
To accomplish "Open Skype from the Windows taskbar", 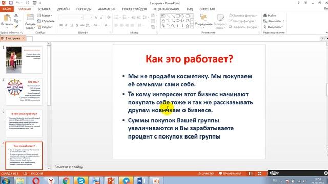I will [x=81, y=180].
